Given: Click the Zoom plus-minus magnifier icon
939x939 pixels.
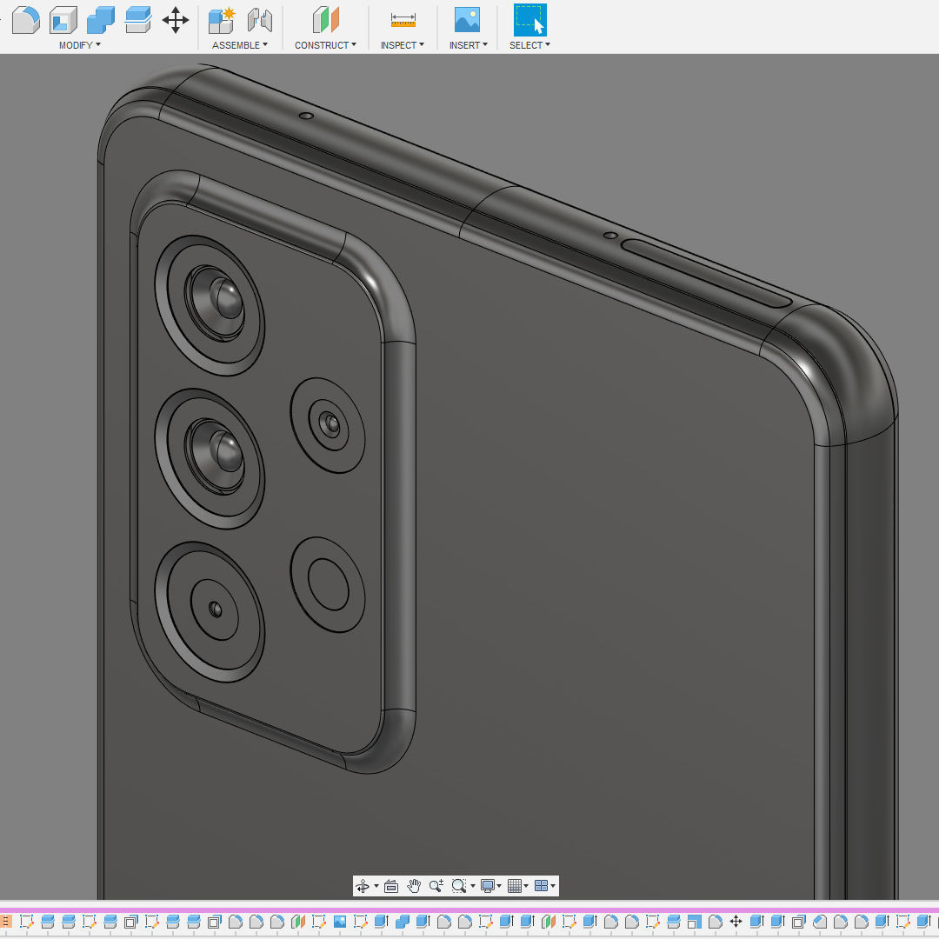Looking at the screenshot, I should 436,886.
